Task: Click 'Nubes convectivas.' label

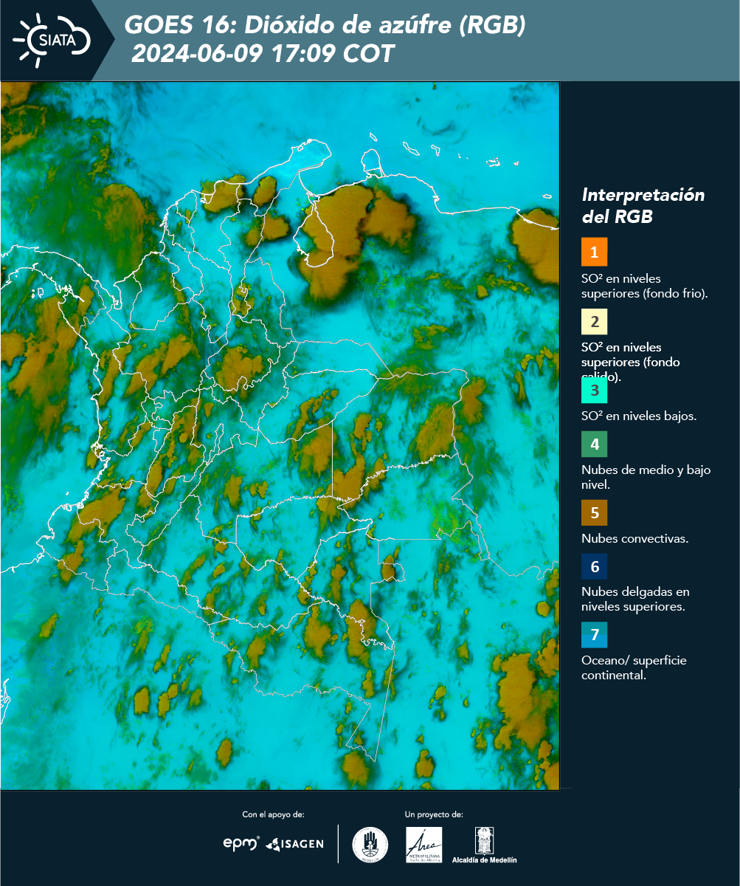Action: point(634,538)
